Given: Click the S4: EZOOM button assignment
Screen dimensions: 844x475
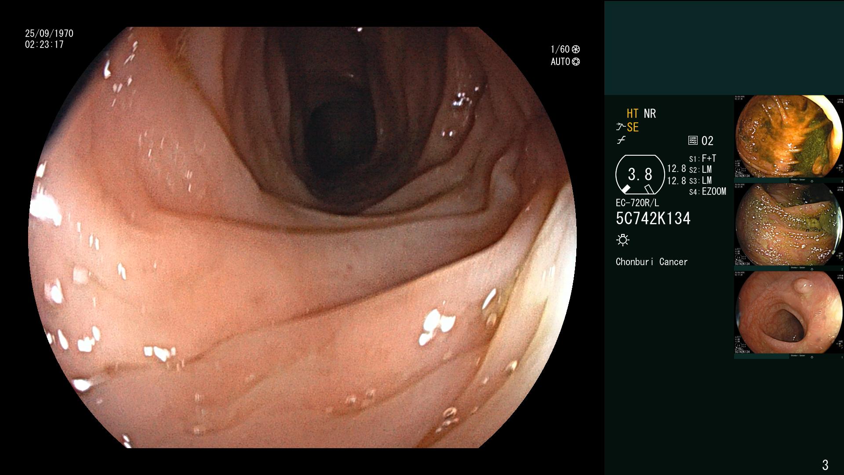Looking at the screenshot, I should coord(708,191).
